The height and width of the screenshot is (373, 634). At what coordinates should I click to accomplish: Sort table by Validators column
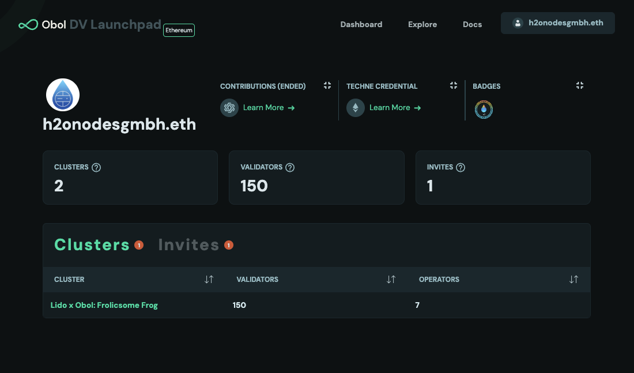pos(391,279)
